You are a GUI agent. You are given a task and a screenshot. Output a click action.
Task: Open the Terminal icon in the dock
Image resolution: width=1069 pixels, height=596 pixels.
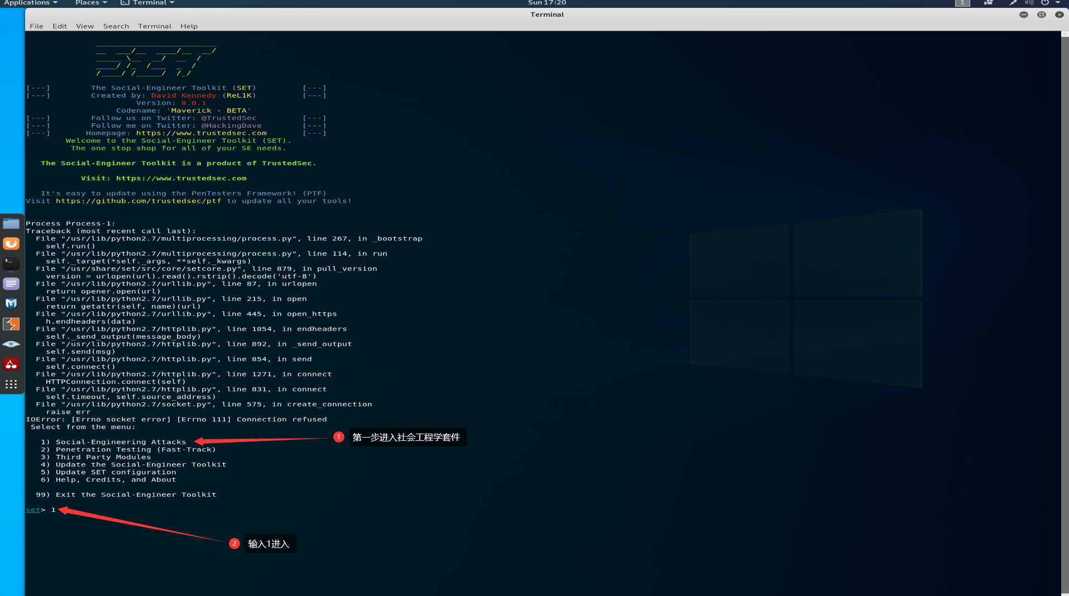(x=11, y=263)
